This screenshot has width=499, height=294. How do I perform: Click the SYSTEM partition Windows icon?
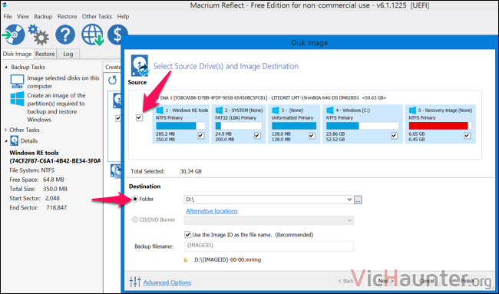pos(219,110)
